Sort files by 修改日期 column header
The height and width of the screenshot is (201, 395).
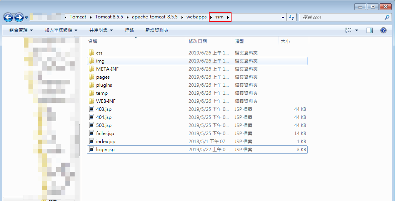pyautogui.click(x=197, y=41)
